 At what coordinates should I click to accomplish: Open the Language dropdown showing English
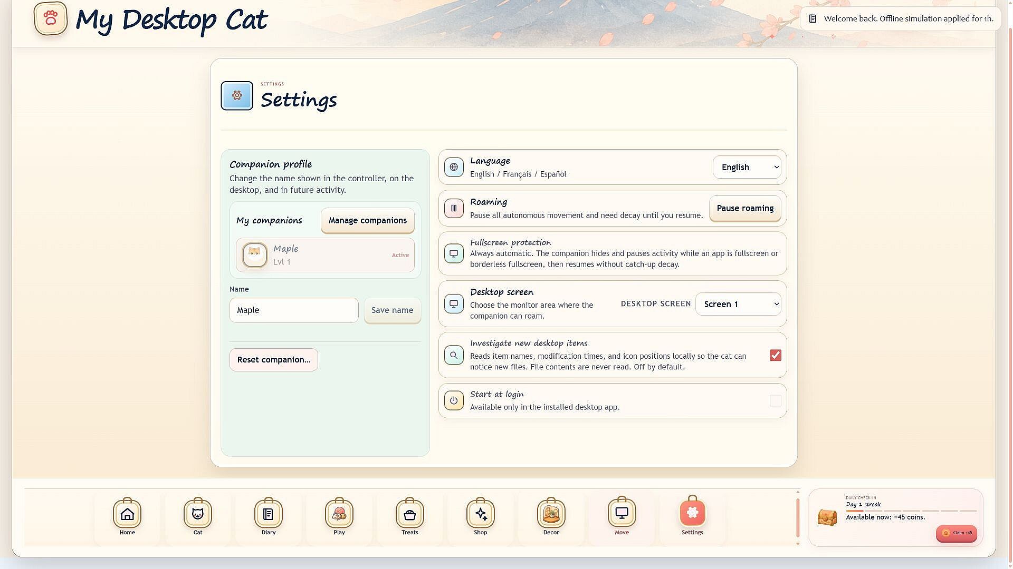(747, 167)
